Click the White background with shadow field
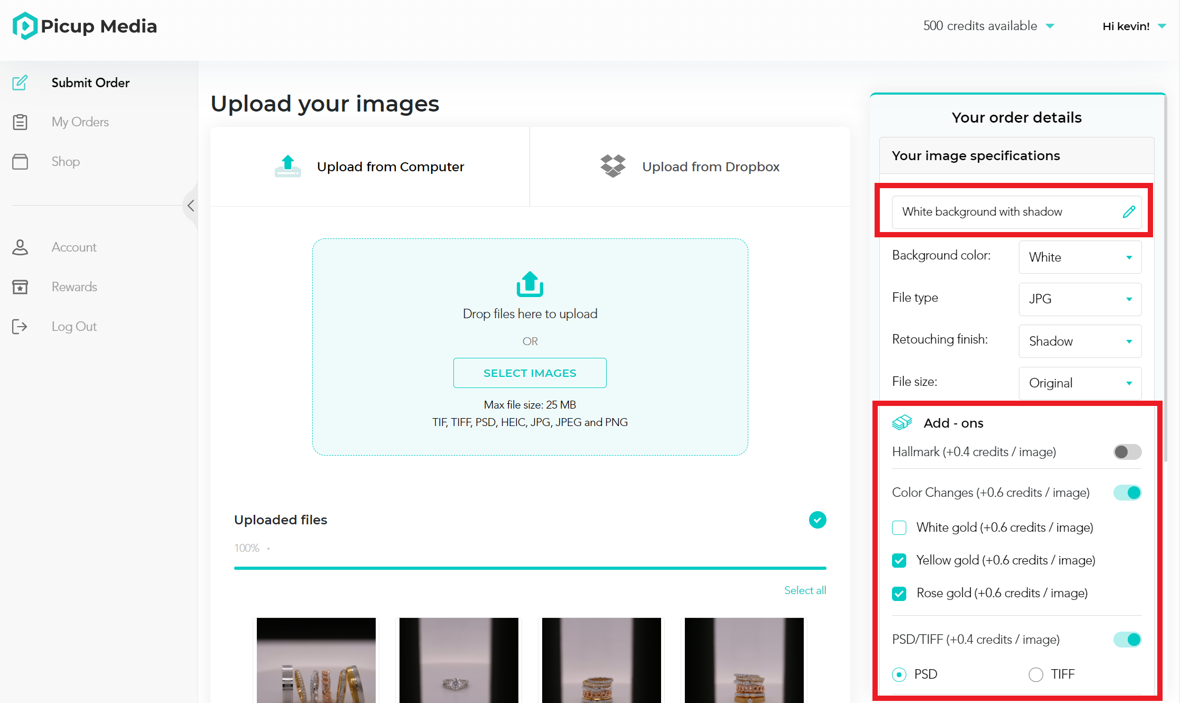This screenshot has height=703, width=1180. point(1017,212)
